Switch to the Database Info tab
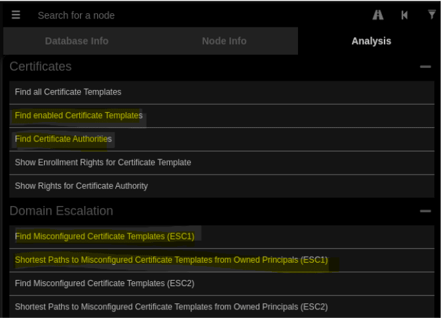The height and width of the screenshot is (318, 442). pos(77,41)
